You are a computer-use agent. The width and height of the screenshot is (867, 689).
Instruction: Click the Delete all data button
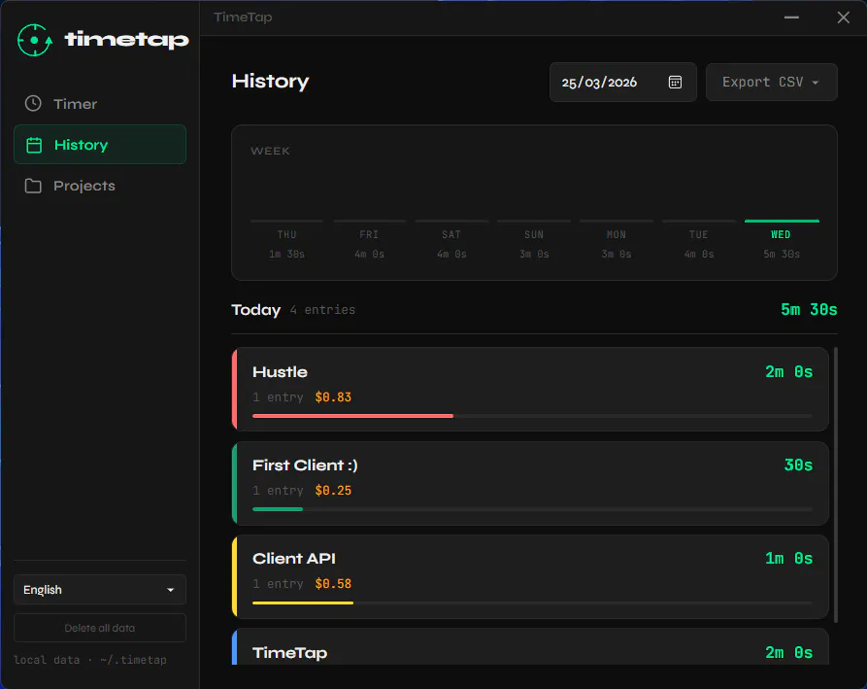pyautogui.click(x=100, y=628)
